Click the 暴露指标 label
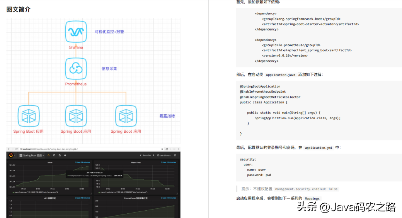The width and height of the screenshot is (402, 218). [167, 116]
